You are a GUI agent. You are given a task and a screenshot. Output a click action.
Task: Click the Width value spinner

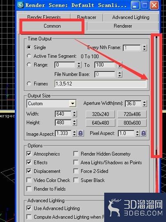pyautogui.click(x=74, y=114)
